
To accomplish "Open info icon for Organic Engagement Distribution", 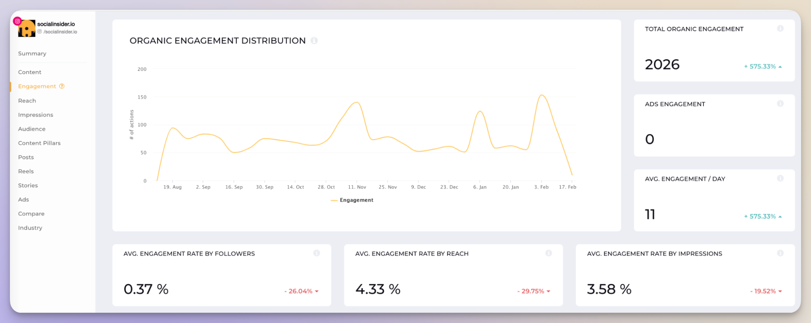I will tap(314, 41).
